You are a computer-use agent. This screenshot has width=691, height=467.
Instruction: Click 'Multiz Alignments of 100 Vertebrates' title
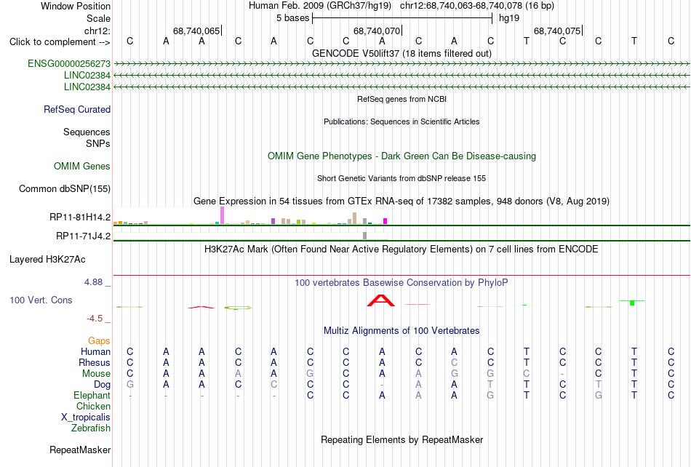tap(402, 331)
